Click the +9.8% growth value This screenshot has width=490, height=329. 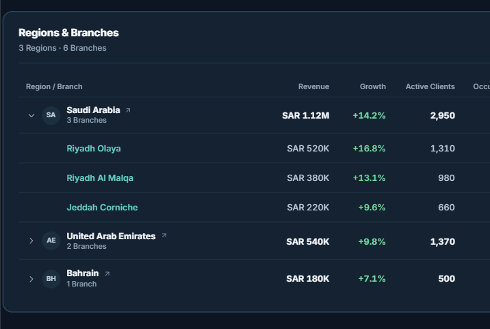(x=372, y=242)
